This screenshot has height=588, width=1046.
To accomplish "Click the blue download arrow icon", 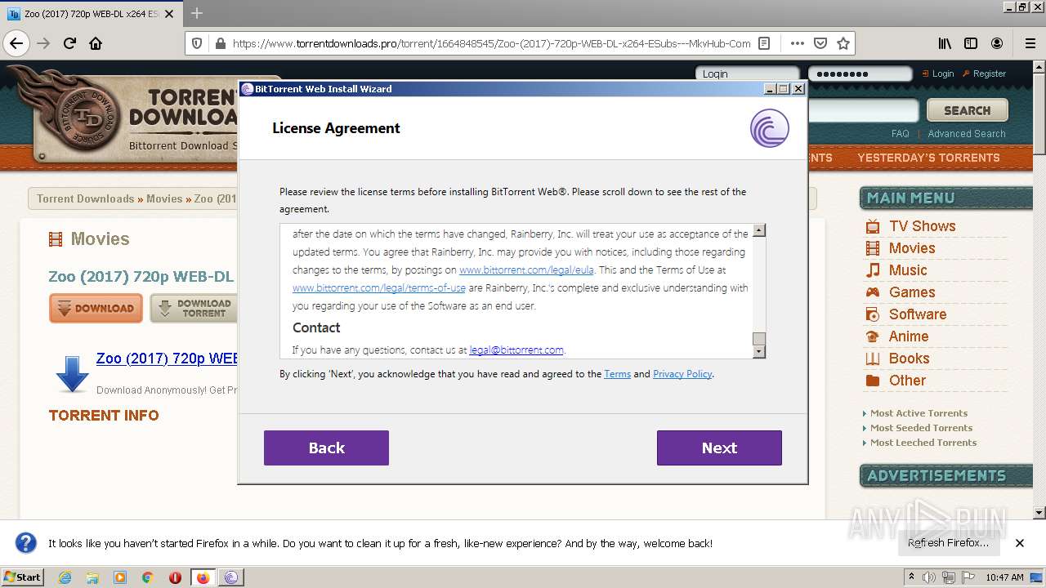I will [x=72, y=374].
